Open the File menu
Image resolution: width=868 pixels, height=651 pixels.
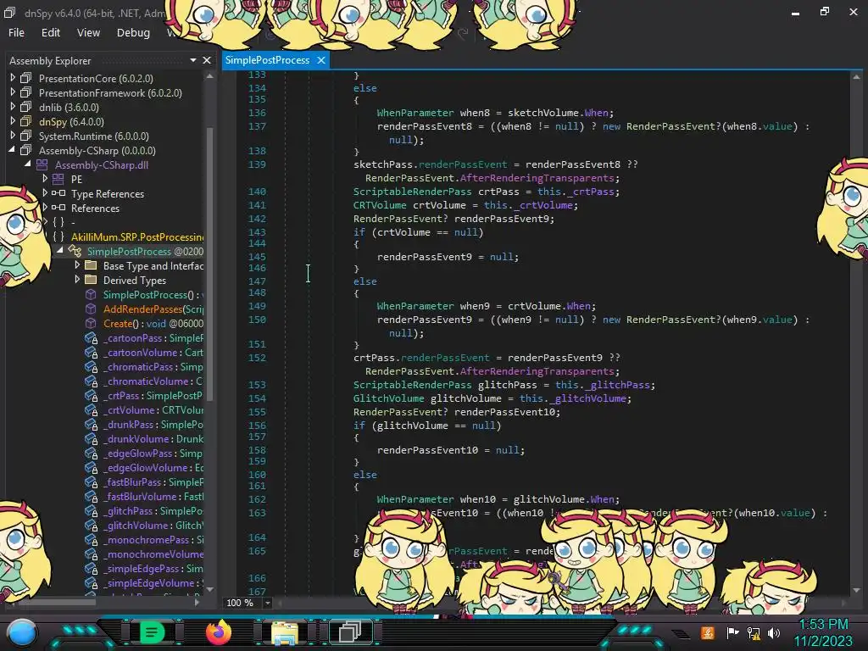(x=16, y=33)
